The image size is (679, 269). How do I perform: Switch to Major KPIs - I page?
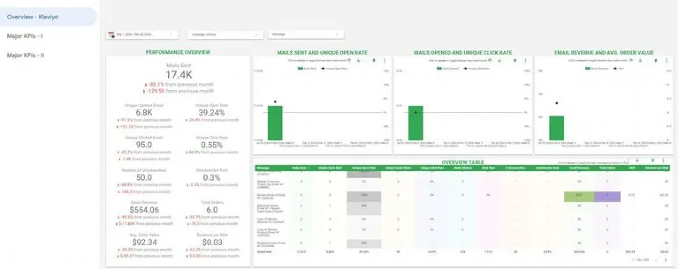tap(25, 36)
